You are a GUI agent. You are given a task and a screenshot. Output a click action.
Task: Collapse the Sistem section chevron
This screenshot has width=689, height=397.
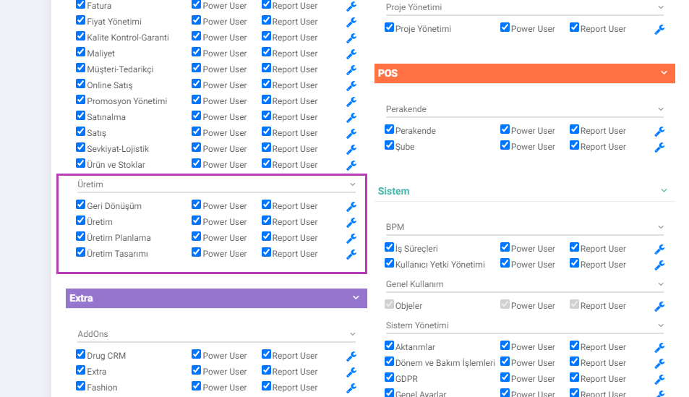[664, 190]
